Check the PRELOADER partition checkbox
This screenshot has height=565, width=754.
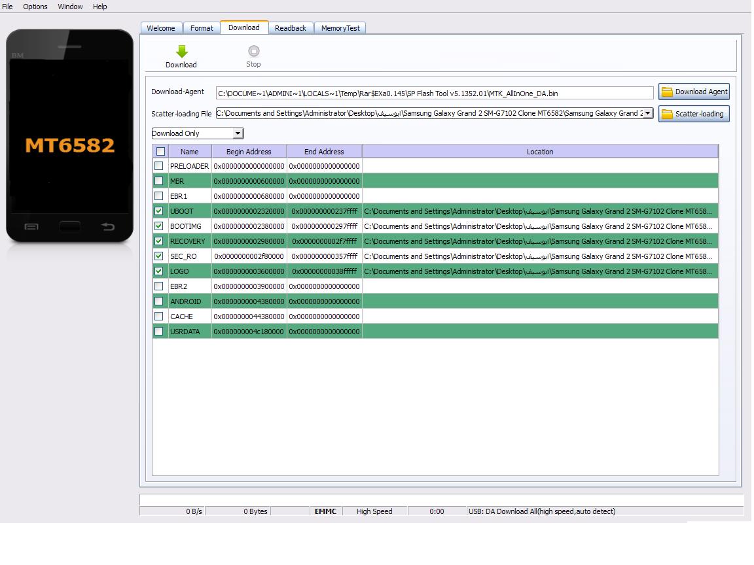click(158, 165)
